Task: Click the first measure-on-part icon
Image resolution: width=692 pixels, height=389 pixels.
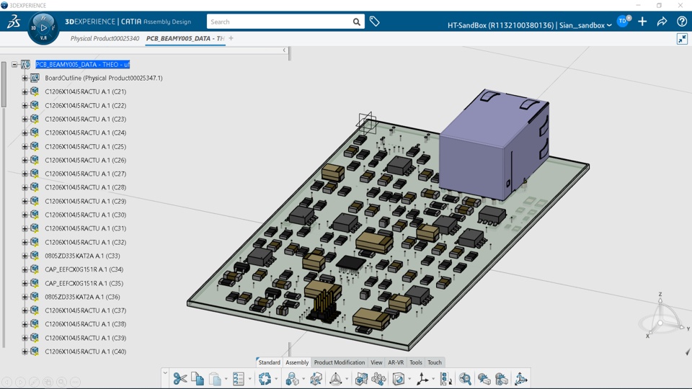Action: click(x=484, y=378)
